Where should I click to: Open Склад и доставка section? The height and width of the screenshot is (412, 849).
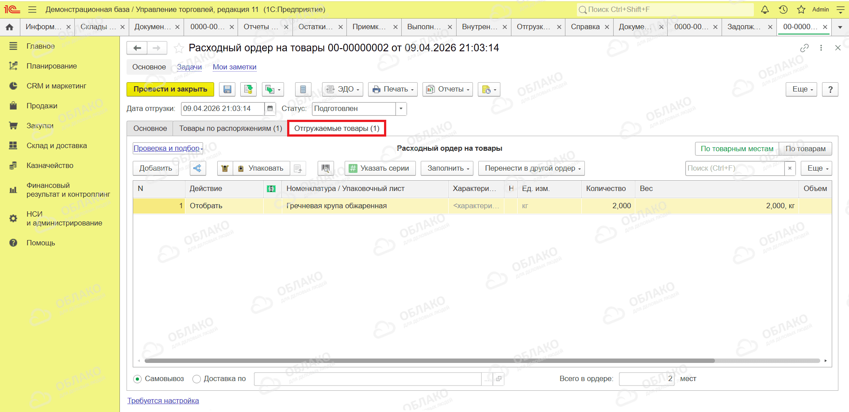coord(57,145)
